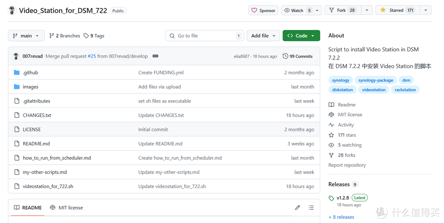444x223 pixels.
Task: Click the pencil edit README icon
Action: (x=297, y=208)
